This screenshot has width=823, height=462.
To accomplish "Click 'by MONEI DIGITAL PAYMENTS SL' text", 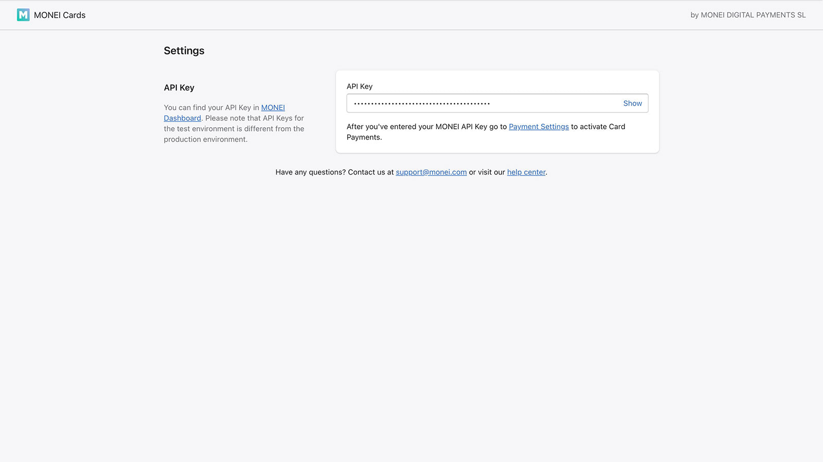I will 748,15.
